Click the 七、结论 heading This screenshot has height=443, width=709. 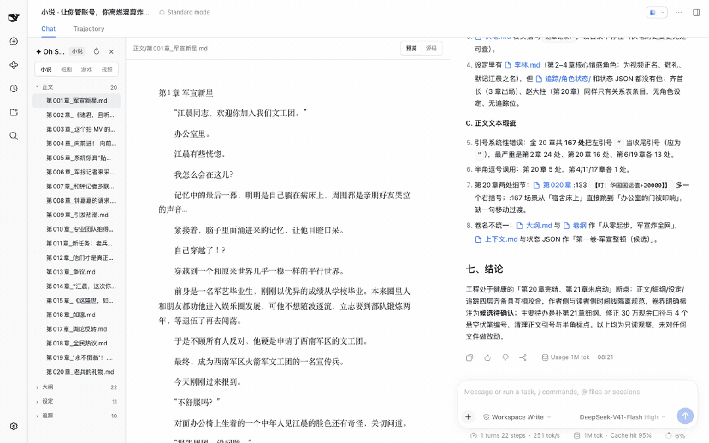(x=484, y=269)
